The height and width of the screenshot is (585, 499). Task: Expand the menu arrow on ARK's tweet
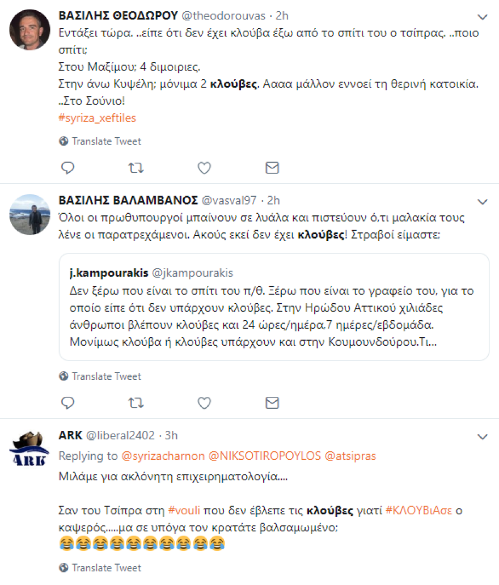point(483,437)
